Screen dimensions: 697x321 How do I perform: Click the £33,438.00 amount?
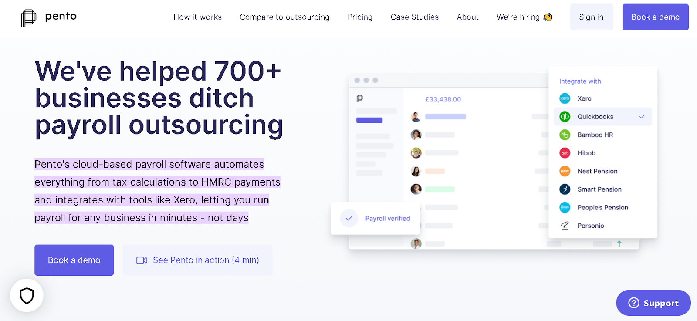point(443,99)
